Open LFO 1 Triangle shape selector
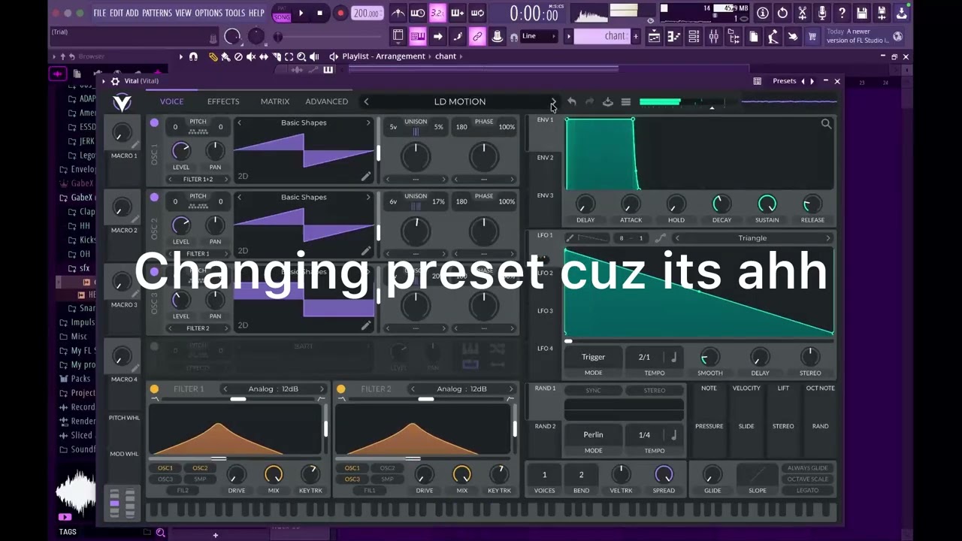 (x=752, y=238)
